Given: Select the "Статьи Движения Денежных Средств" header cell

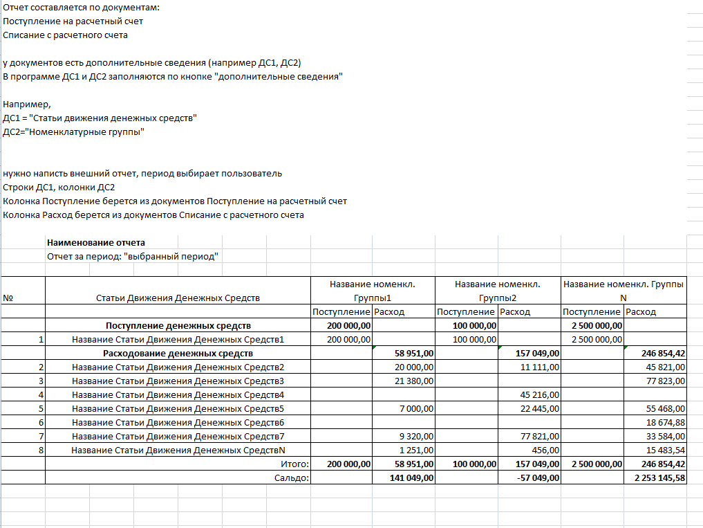Looking at the screenshot, I should coord(178,298).
